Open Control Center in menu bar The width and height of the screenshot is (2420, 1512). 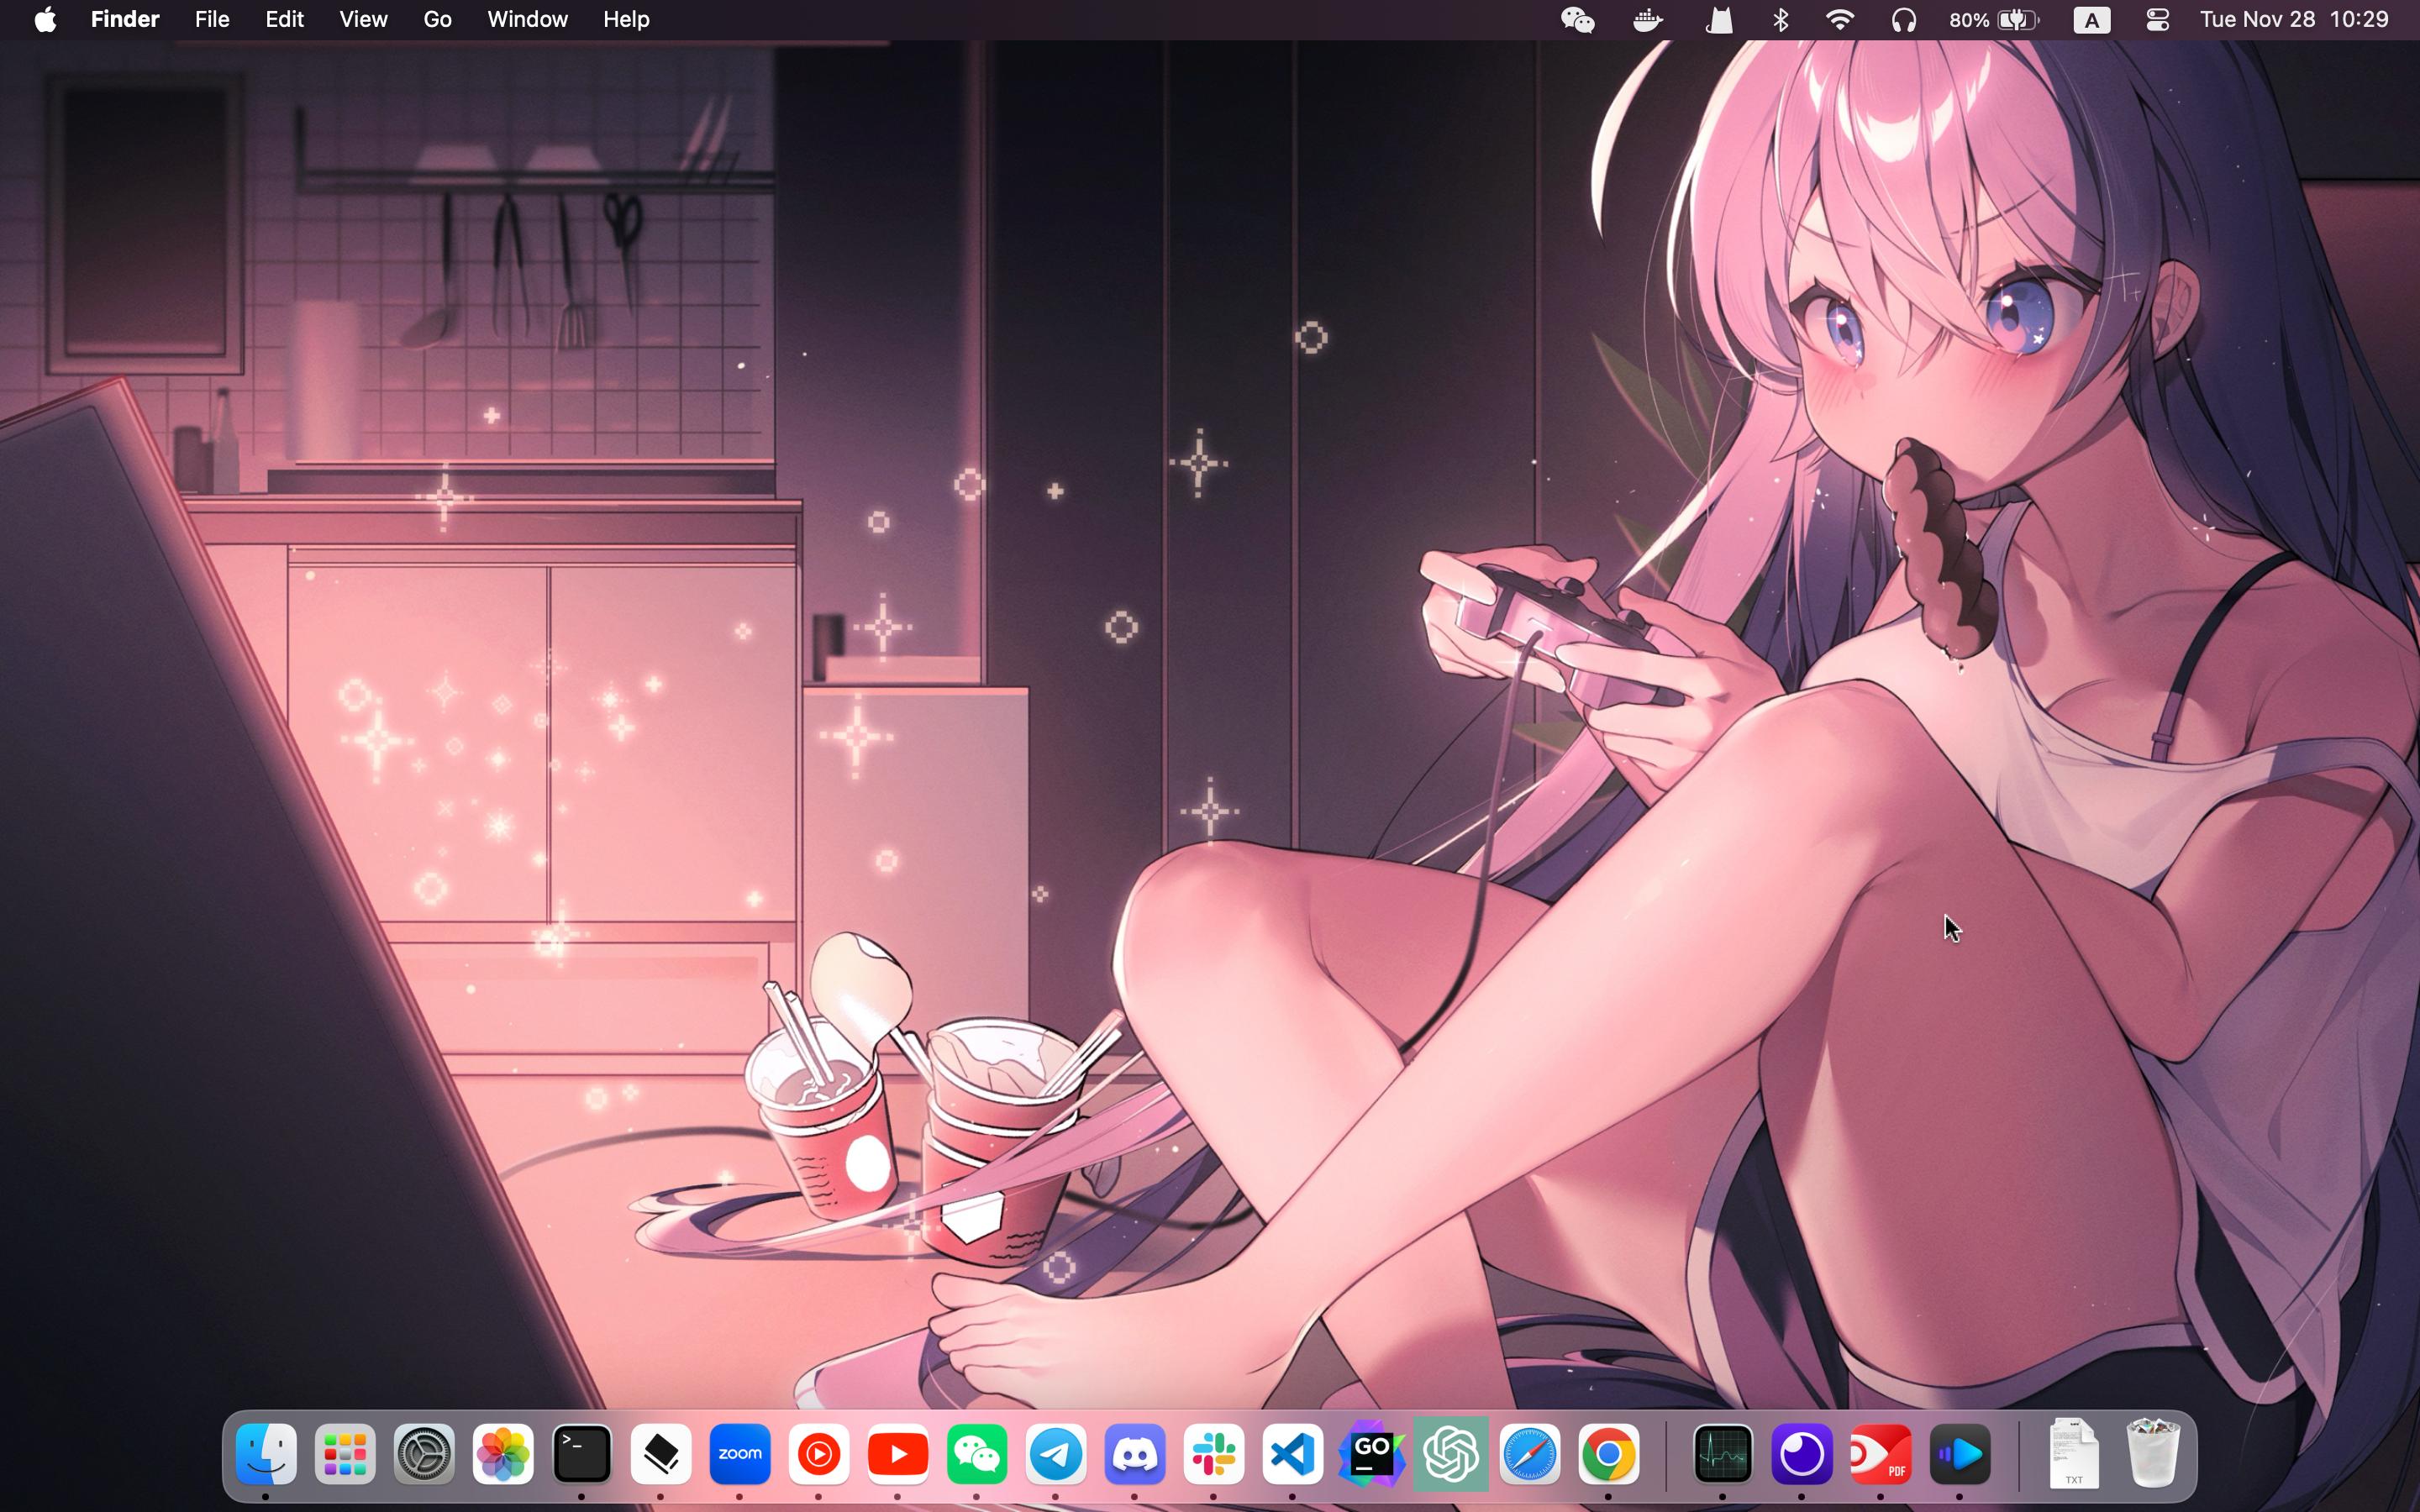click(2157, 20)
